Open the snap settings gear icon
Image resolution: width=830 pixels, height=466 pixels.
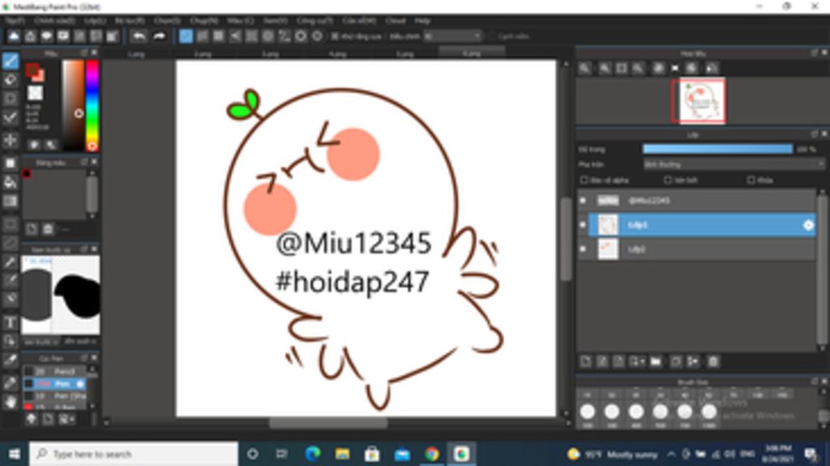pyautogui.click(x=317, y=36)
